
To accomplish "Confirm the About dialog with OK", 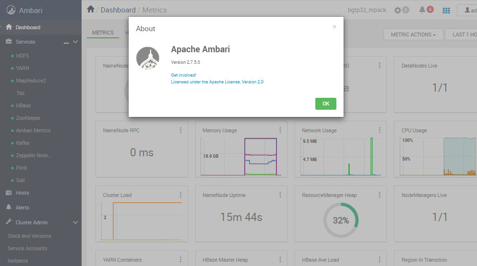I will tap(325, 104).
